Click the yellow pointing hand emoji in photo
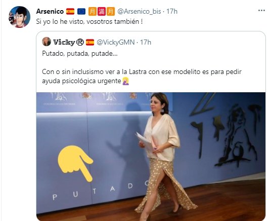Image resolution: width=272 pixels, height=221 pixels. coord(75,163)
